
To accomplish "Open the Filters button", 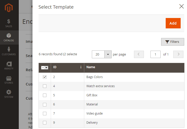I will (173, 42).
